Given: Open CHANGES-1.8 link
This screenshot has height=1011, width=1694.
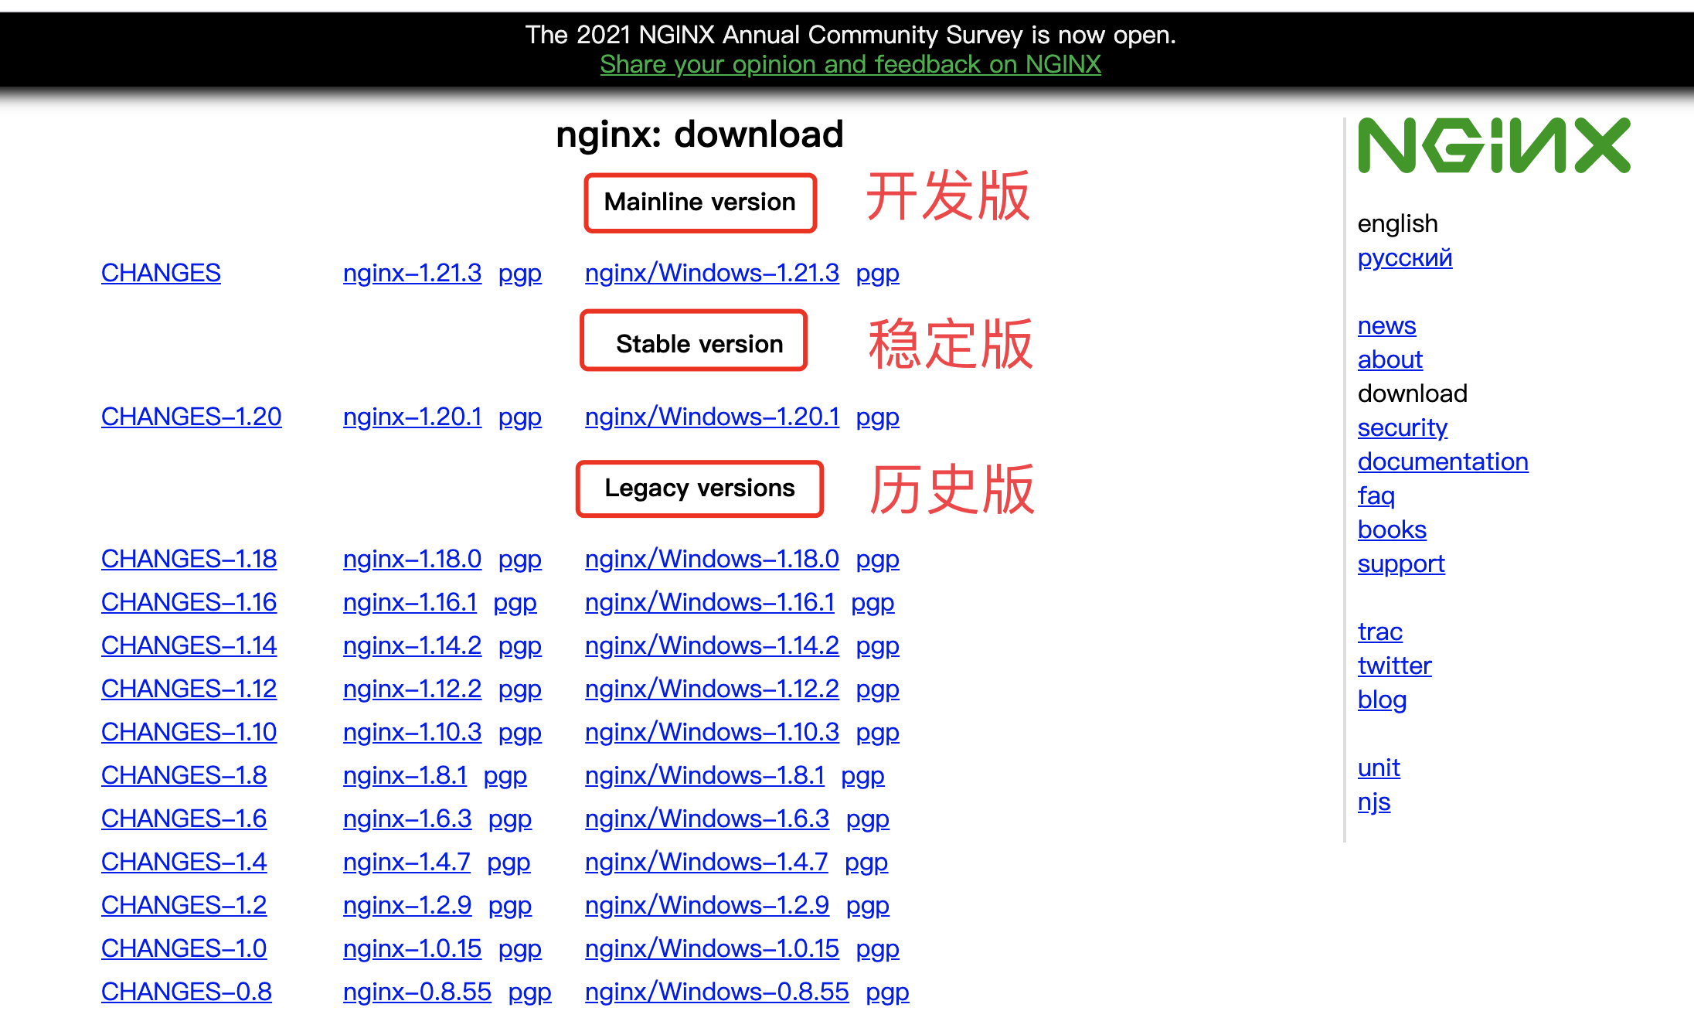Looking at the screenshot, I should (184, 775).
